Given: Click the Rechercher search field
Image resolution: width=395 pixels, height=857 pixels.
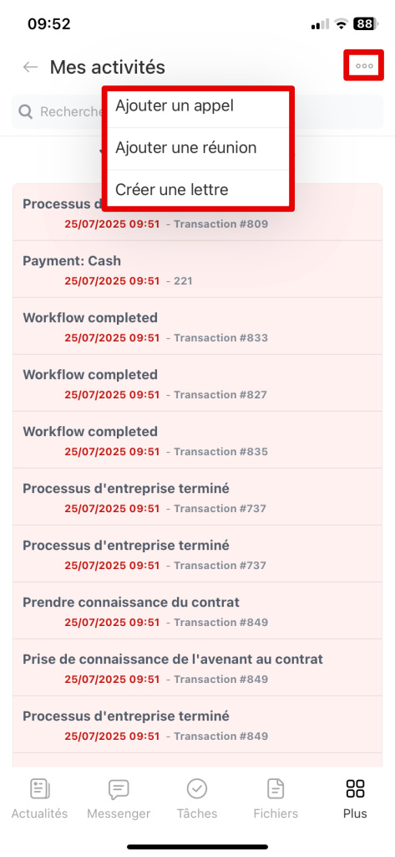Looking at the screenshot, I should [x=197, y=112].
